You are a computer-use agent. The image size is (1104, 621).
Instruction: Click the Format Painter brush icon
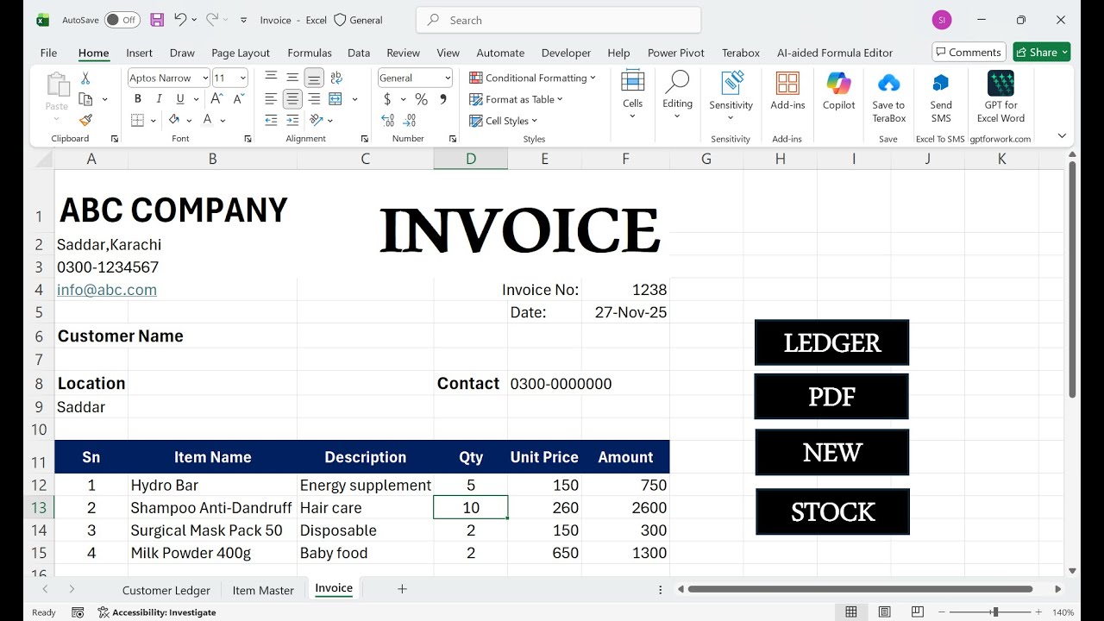click(85, 120)
